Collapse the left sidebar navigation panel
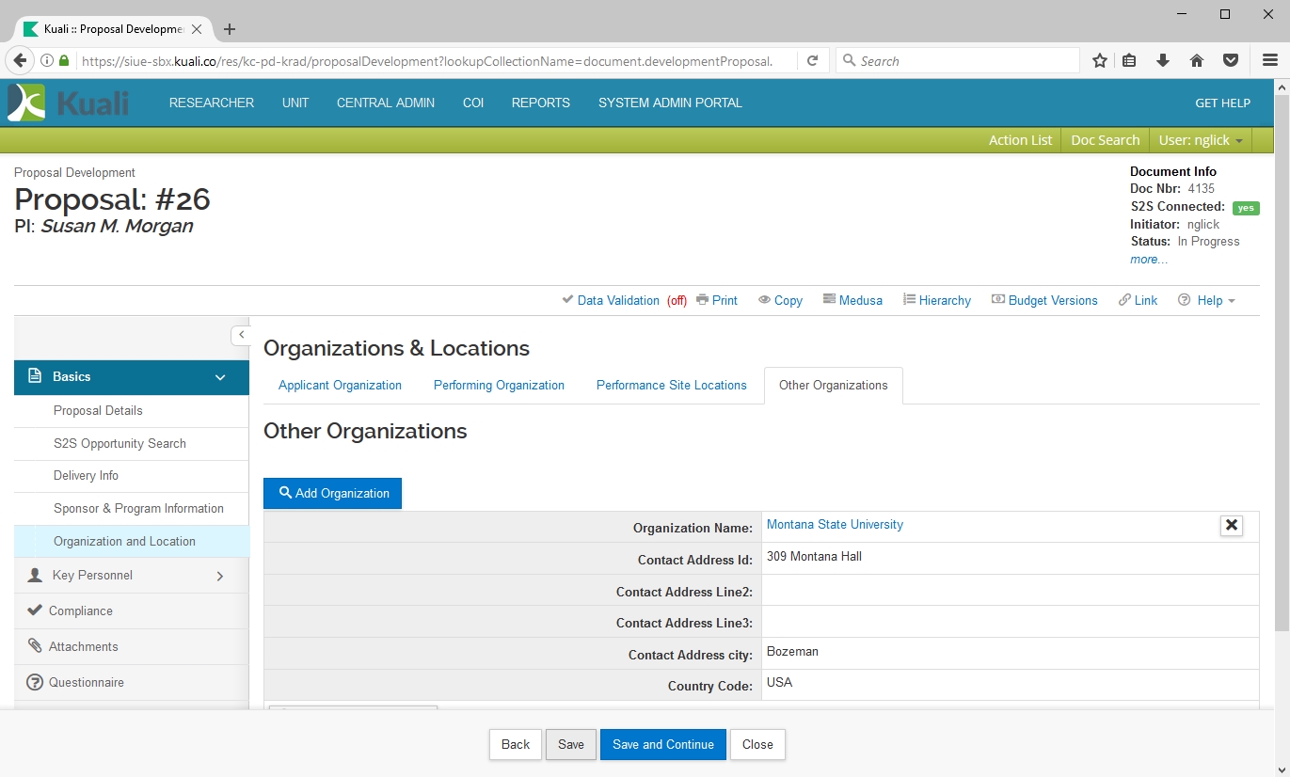Image resolution: width=1290 pixels, height=777 pixels. point(241,335)
